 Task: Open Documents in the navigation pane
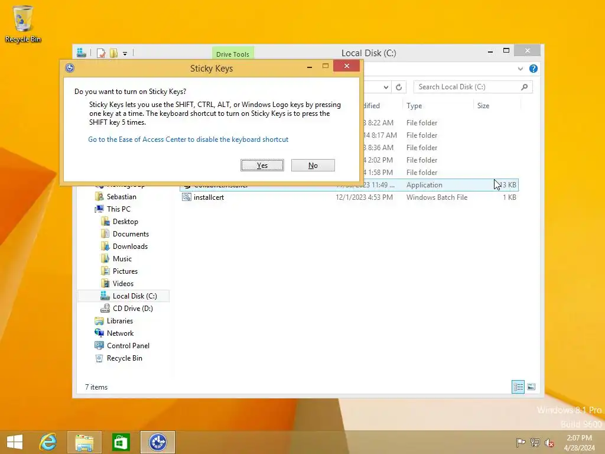click(131, 234)
